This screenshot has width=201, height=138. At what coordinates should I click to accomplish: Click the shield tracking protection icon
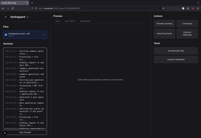click(32, 8)
